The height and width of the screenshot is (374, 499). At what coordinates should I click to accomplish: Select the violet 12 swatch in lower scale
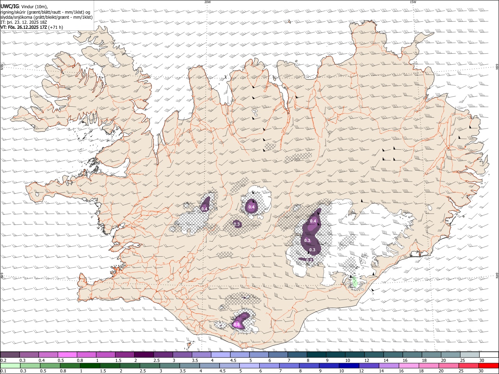pos(369,365)
